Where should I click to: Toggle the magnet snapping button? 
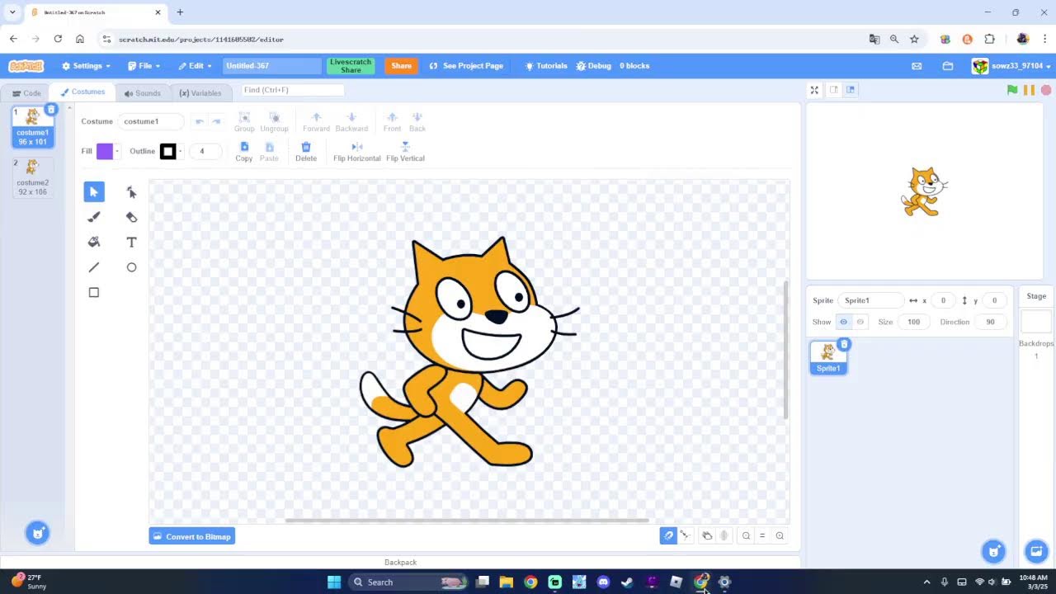pos(668,536)
